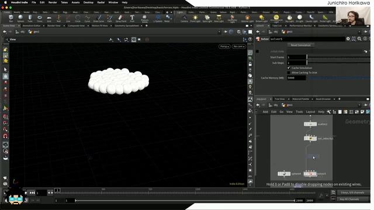
Task: Toggle the Allow Caching To Disk checkbox
Action: (289, 72)
